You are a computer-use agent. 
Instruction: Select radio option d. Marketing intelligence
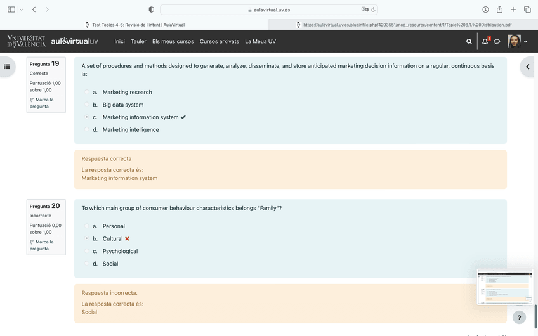87,130
